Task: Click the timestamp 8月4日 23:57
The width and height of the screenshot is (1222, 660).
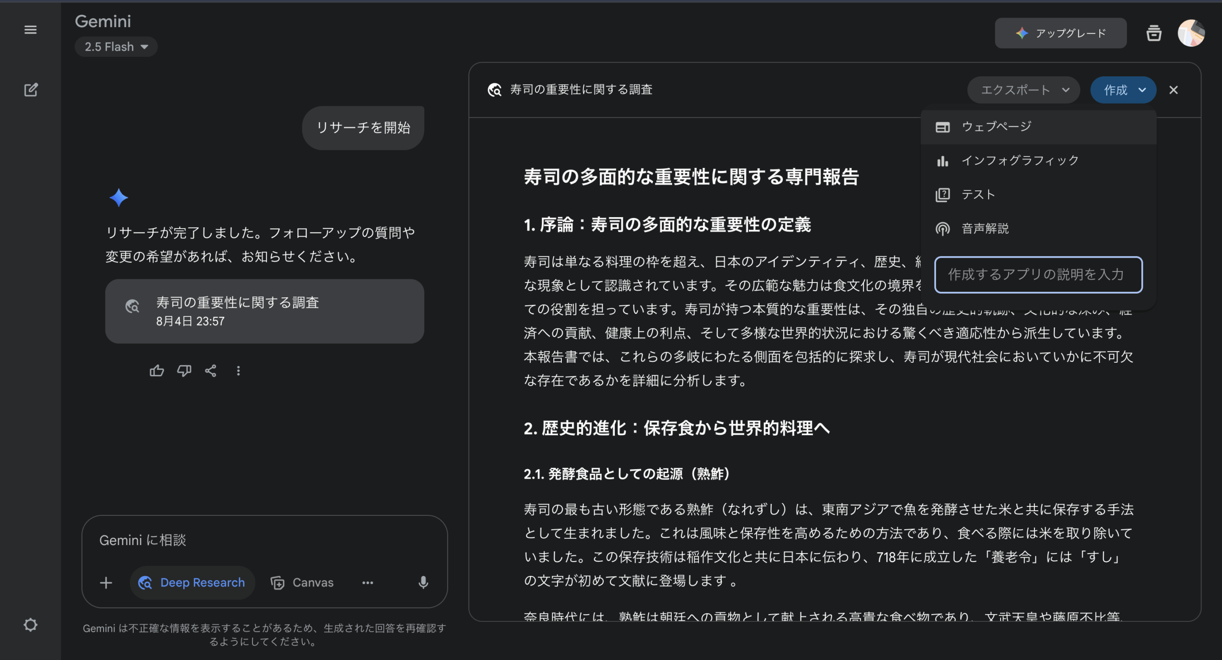Action: (190, 321)
